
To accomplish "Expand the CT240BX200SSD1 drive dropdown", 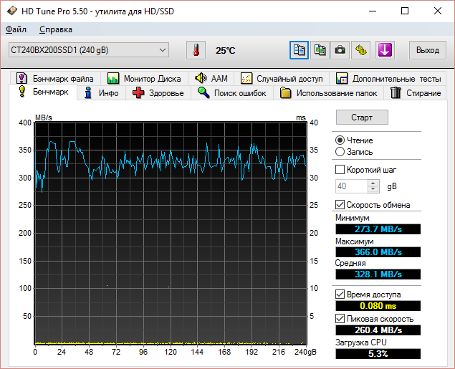I will pyautogui.click(x=163, y=50).
